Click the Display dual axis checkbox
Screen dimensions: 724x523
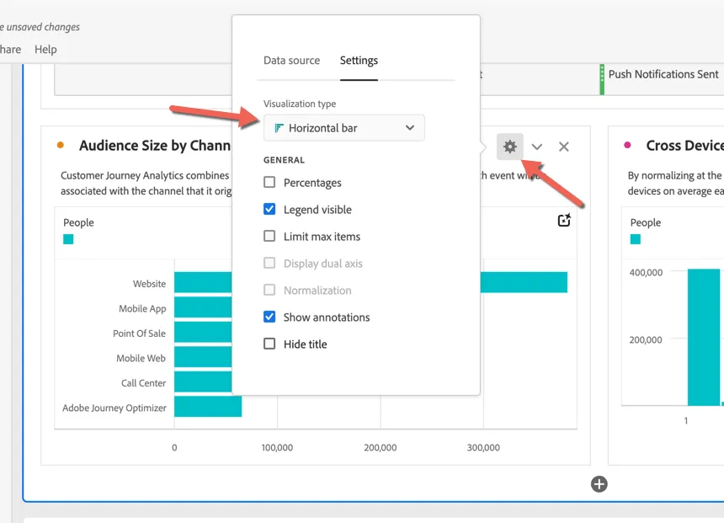coord(269,263)
